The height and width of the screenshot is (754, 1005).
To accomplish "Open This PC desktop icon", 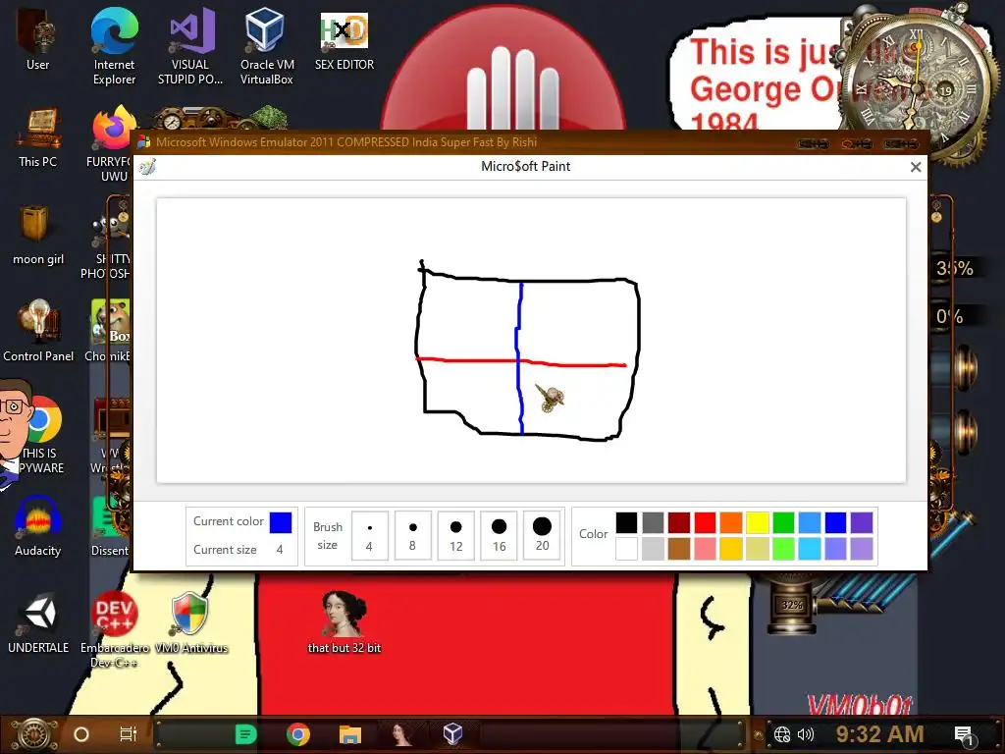I will click(38, 137).
